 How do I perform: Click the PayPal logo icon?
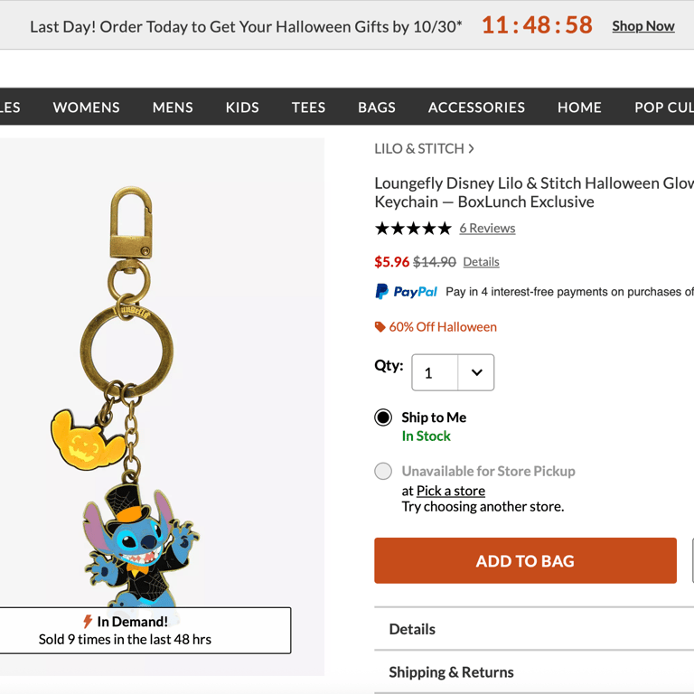coord(406,291)
